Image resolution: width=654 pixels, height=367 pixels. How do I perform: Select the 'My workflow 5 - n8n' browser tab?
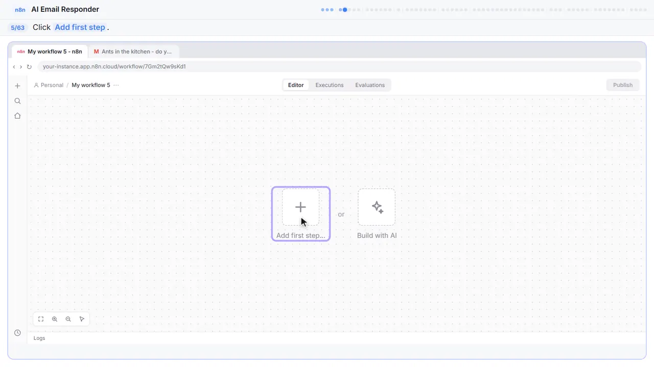[50, 51]
